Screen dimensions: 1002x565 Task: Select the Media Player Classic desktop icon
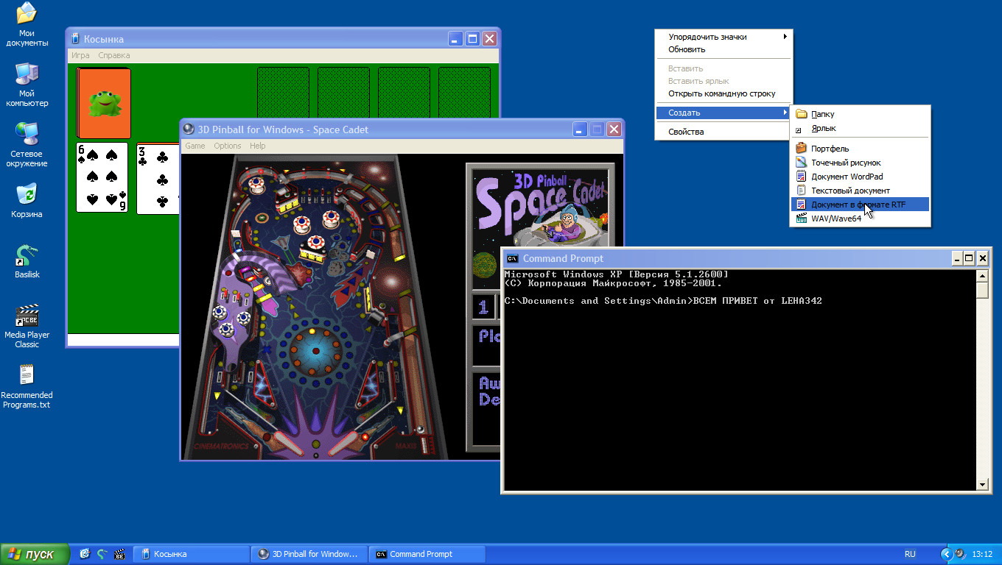pyautogui.click(x=27, y=326)
